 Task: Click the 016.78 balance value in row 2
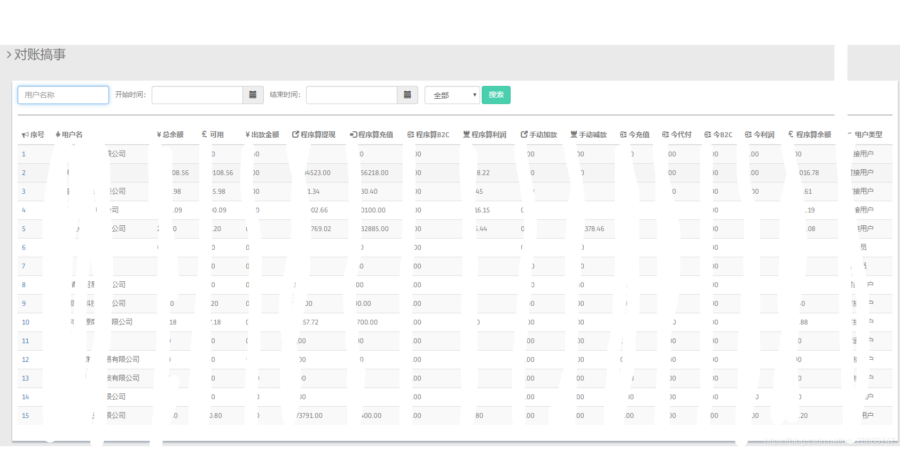click(809, 173)
